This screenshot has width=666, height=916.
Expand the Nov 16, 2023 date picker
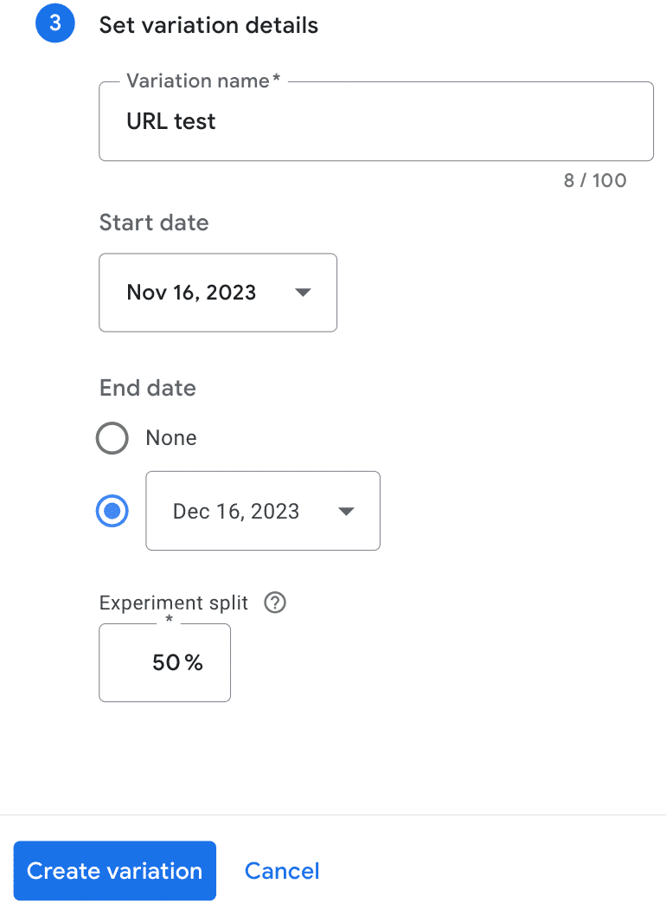(x=303, y=293)
